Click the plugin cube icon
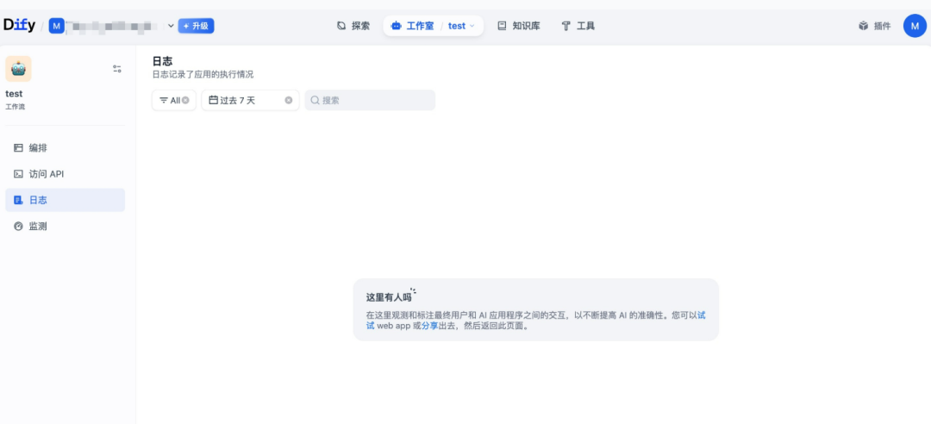The height and width of the screenshot is (424, 931). click(x=863, y=26)
